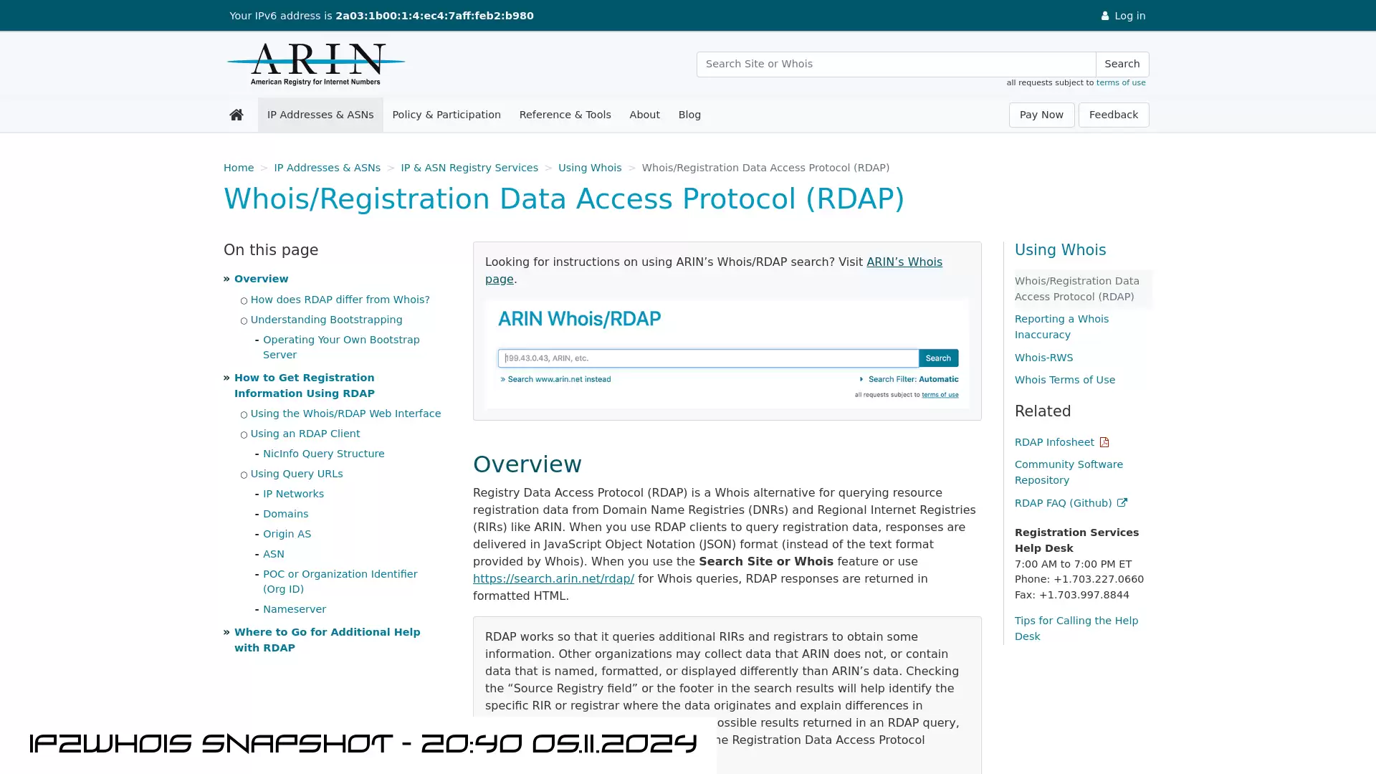Image resolution: width=1376 pixels, height=774 pixels.
Task: Jump to Using Query URLs
Action: 297,474
